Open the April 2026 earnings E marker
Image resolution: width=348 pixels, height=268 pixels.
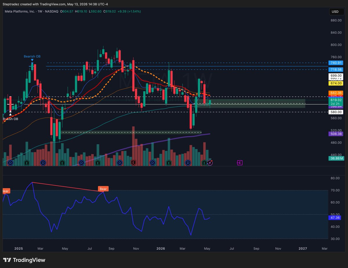pyautogui.click(x=204, y=163)
